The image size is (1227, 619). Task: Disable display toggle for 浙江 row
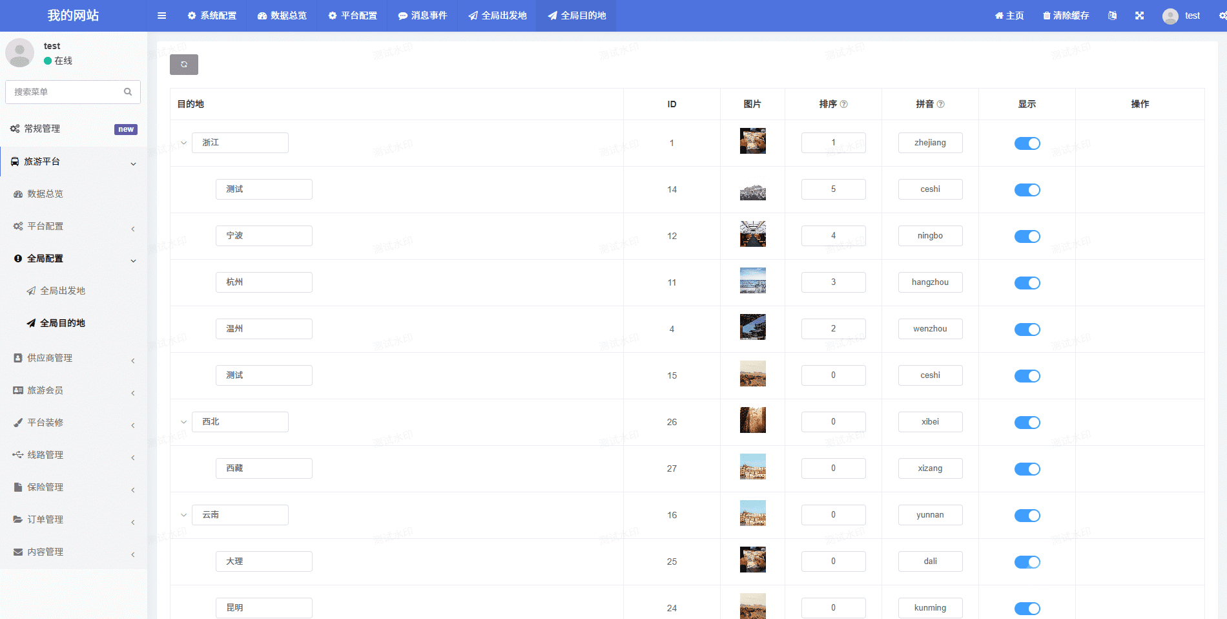point(1027,143)
